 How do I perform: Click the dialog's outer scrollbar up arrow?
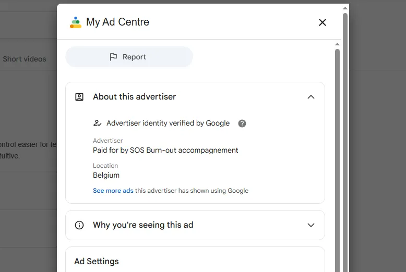point(345,8)
